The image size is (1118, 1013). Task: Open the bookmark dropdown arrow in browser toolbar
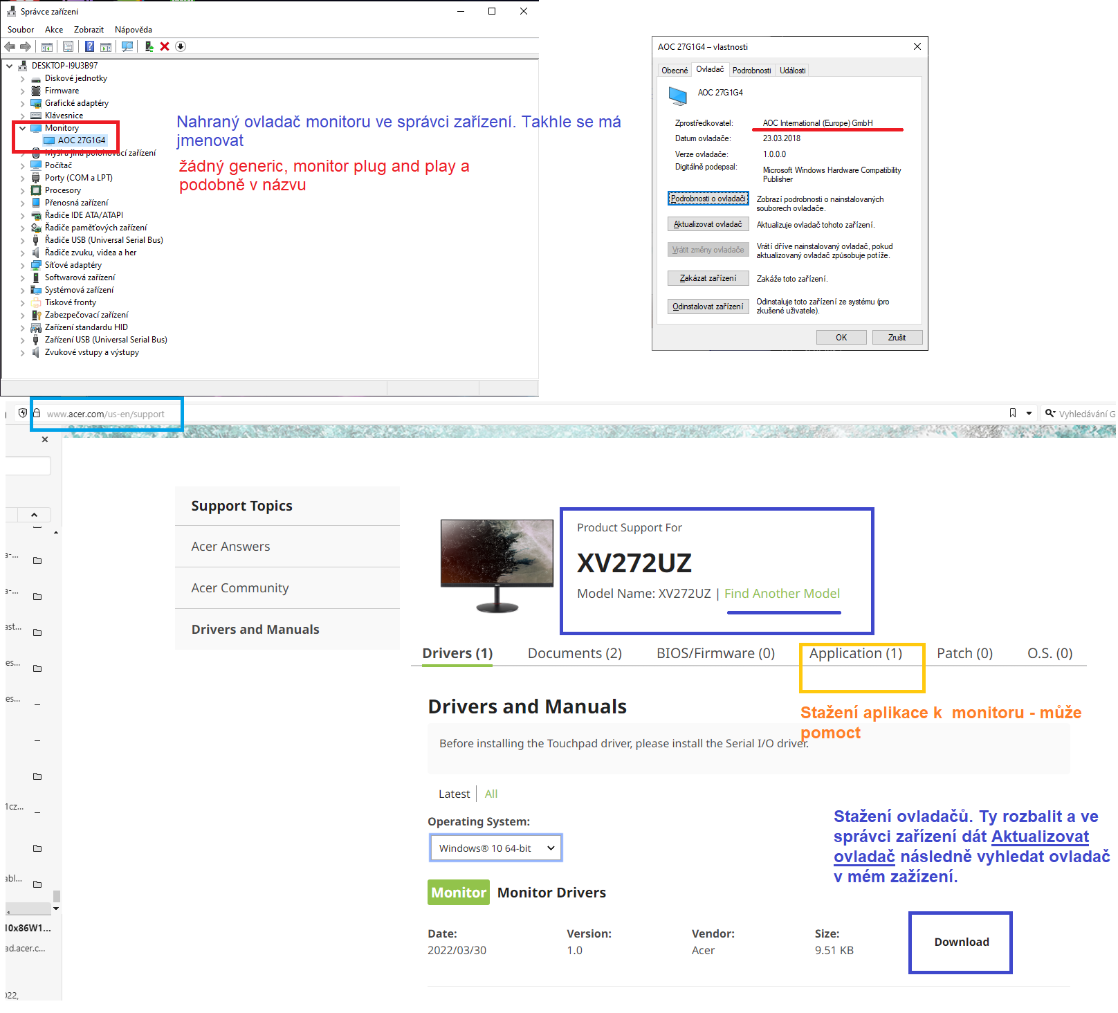click(x=1029, y=413)
